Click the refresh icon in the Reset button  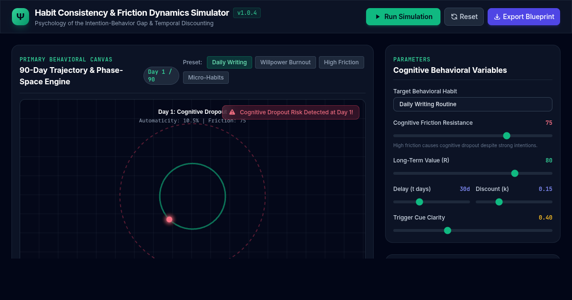tap(454, 17)
